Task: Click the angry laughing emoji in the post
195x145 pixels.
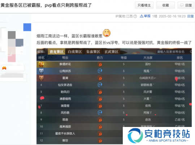Action: coord(107,33)
